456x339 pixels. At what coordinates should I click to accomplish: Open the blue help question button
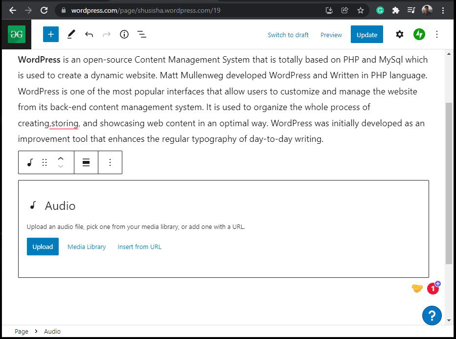[x=432, y=316]
